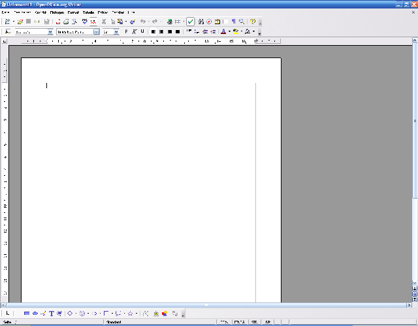This screenshot has height=326, width=418.
Task: Copy selection using the Copy icon
Action: [x=112, y=22]
